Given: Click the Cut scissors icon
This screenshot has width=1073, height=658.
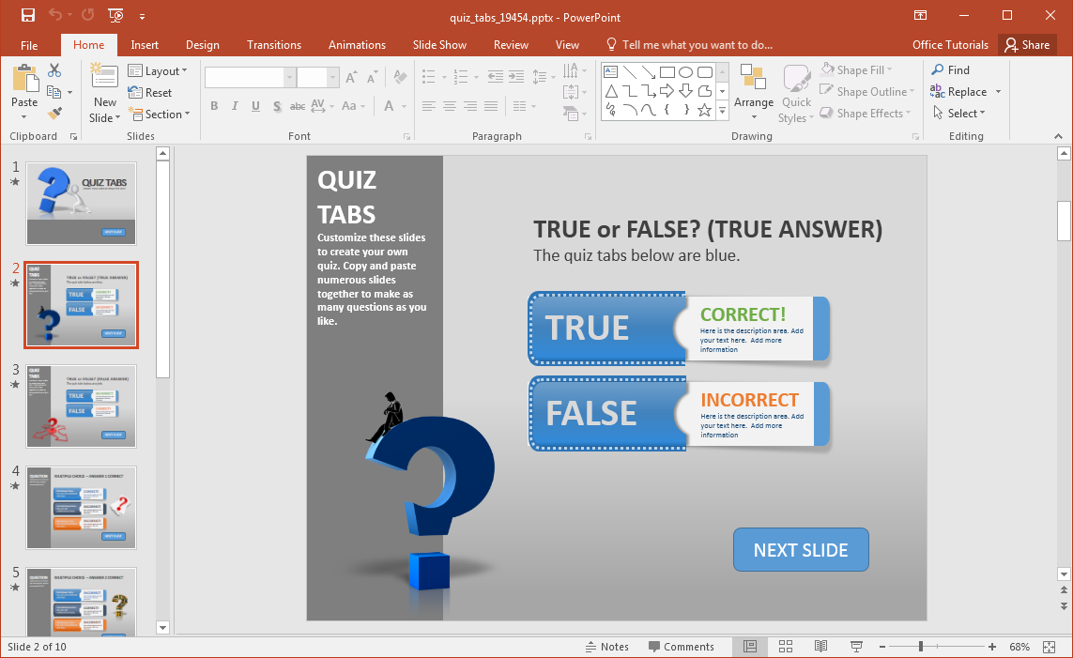Looking at the screenshot, I should [x=54, y=70].
